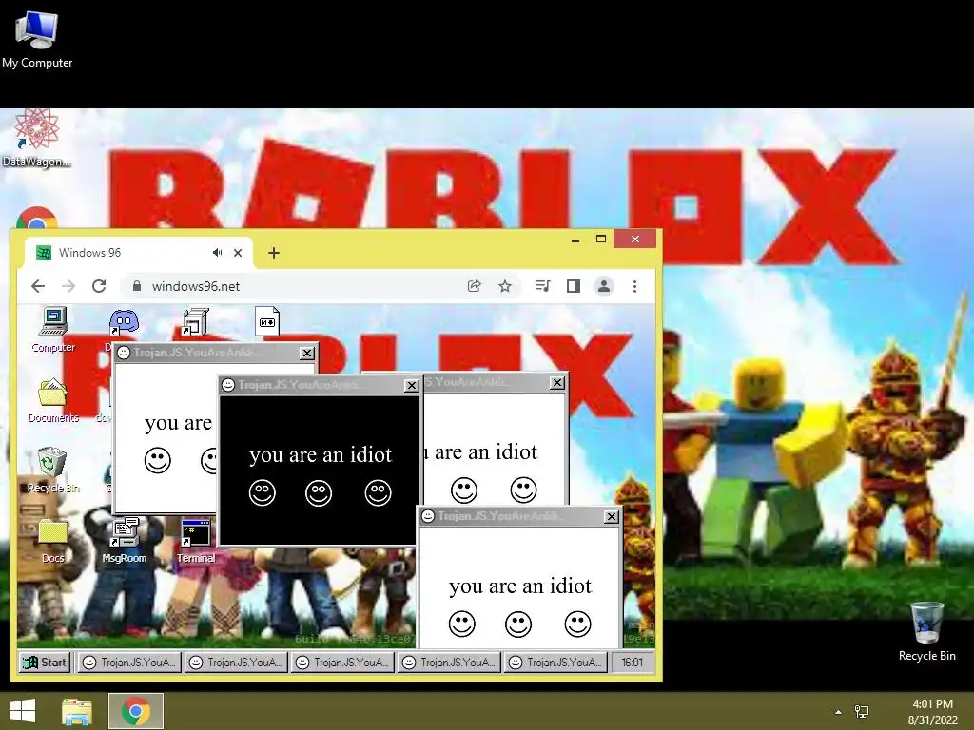The image size is (974, 730).
Task: Open the 4:01 PM clock on the taskbar
Action: click(x=932, y=712)
